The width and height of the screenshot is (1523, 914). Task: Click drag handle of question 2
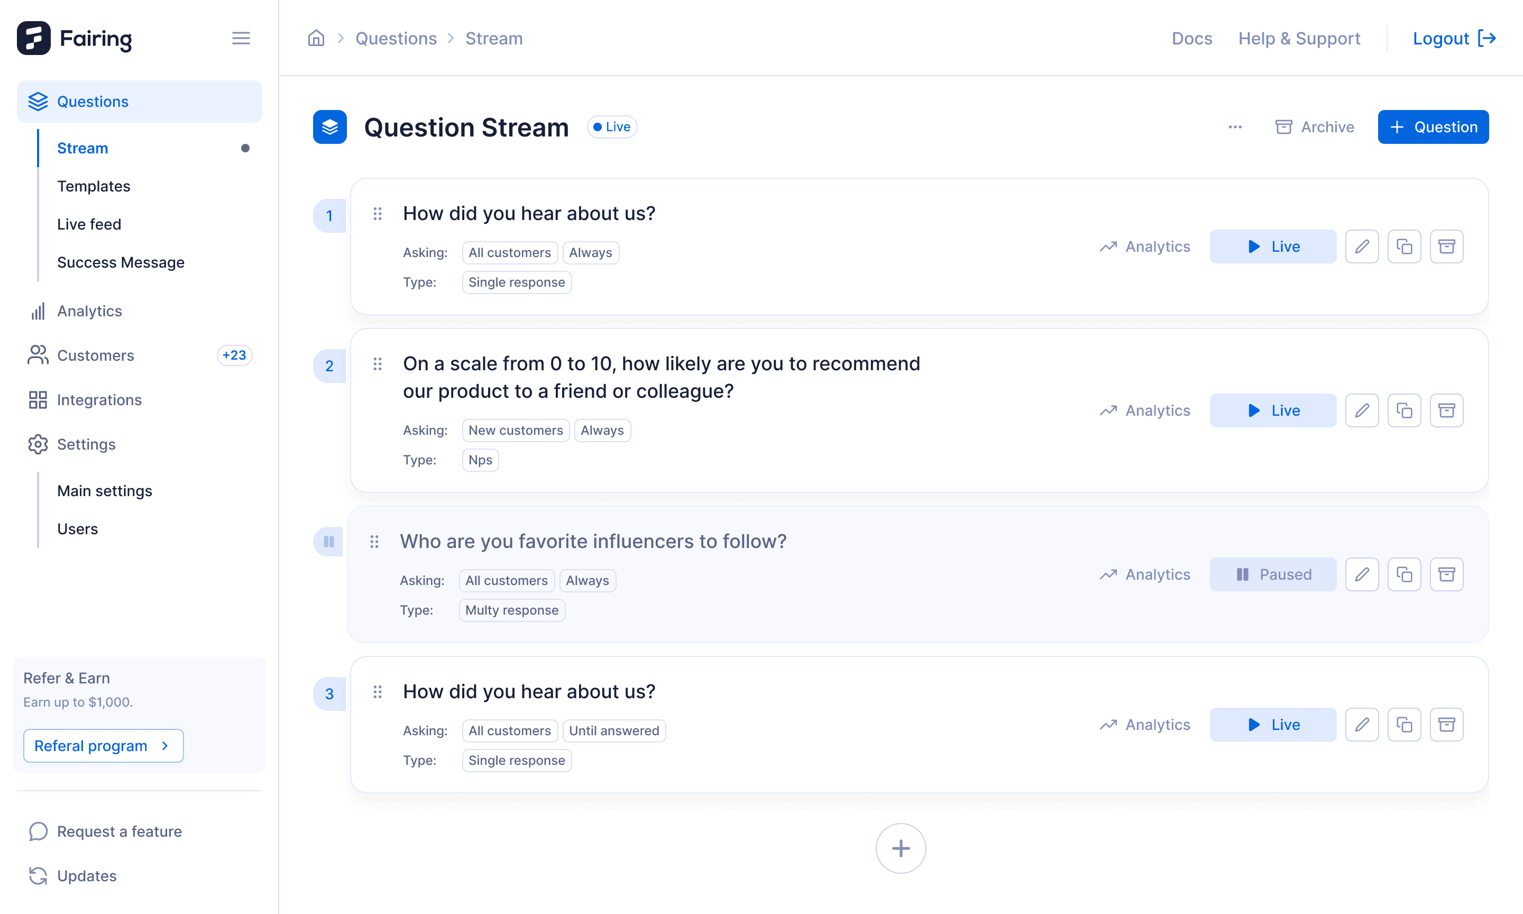[x=378, y=364]
